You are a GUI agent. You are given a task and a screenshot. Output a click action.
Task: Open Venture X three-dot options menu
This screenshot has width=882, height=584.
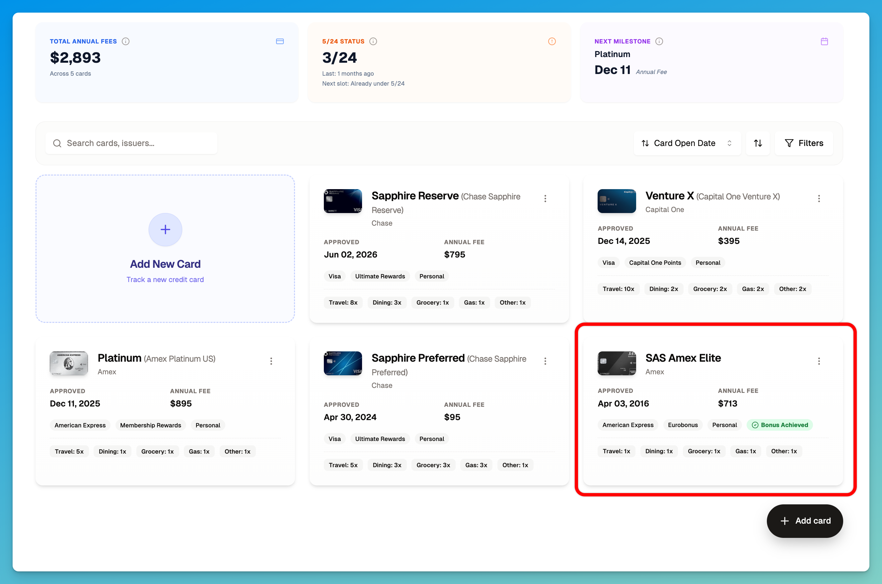(819, 198)
